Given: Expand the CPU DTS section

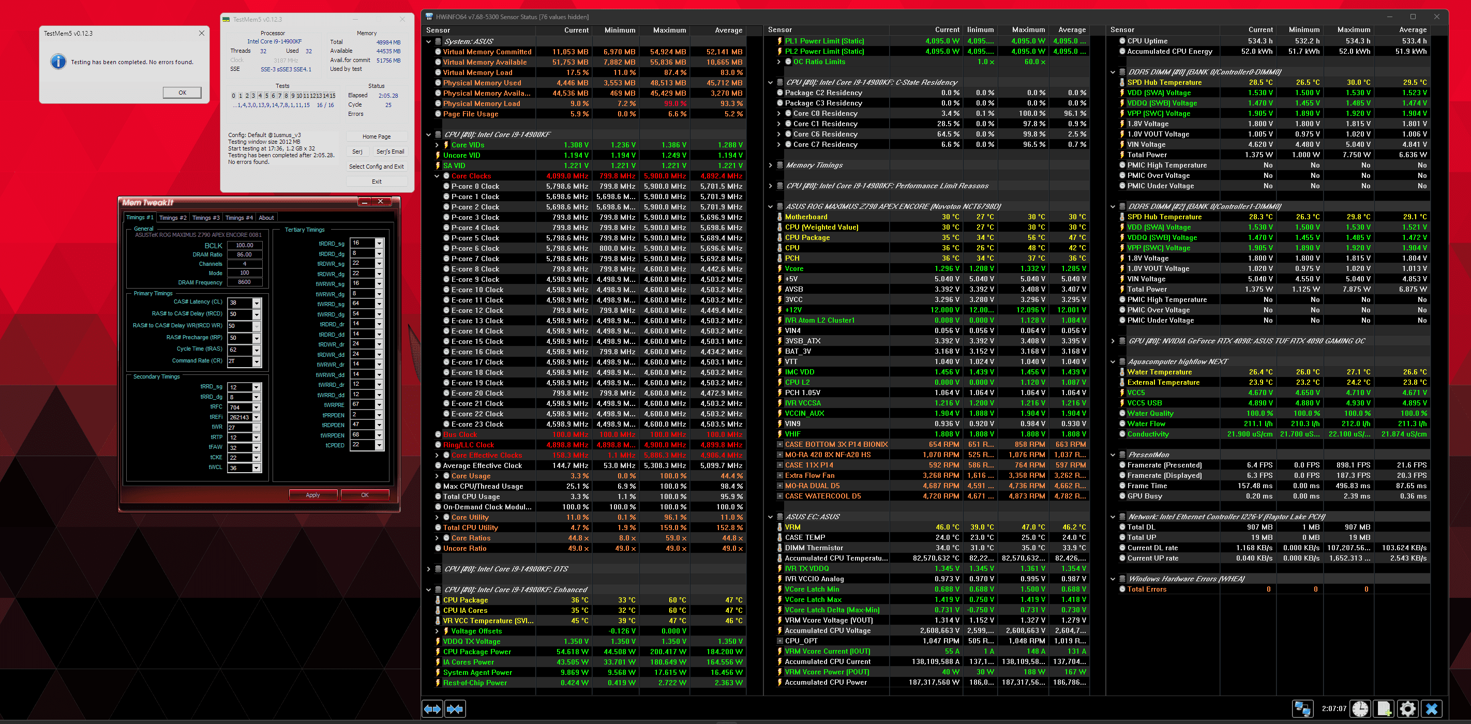Looking at the screenshot, I should click(428, 569).
